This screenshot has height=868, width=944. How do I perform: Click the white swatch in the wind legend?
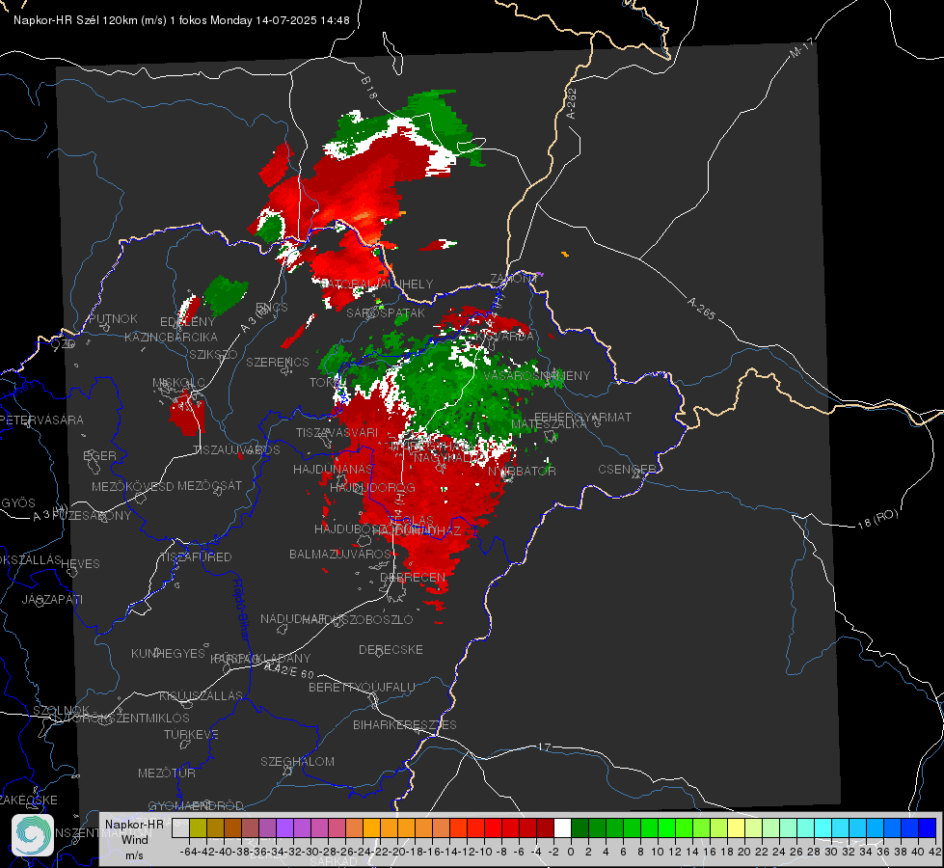tap(562, 827)
